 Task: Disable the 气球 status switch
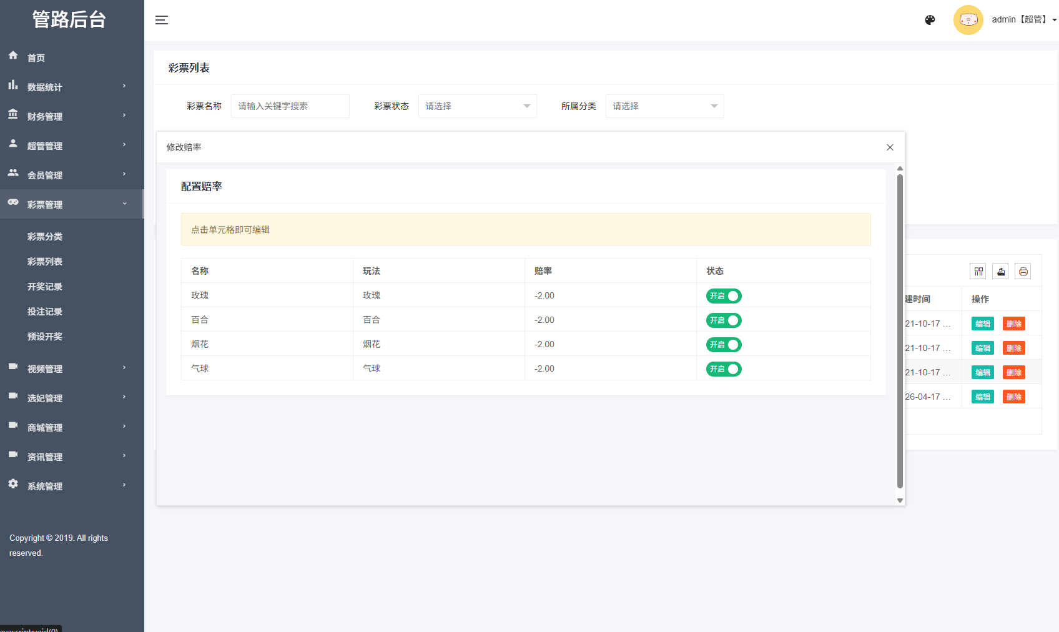pos(724,369)
